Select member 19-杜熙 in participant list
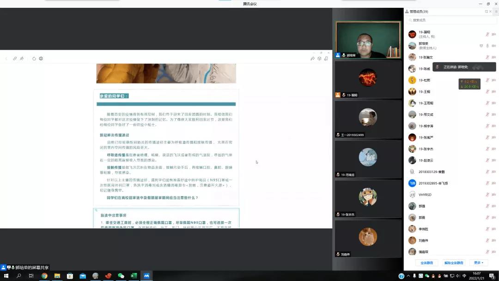 (424, 80)
